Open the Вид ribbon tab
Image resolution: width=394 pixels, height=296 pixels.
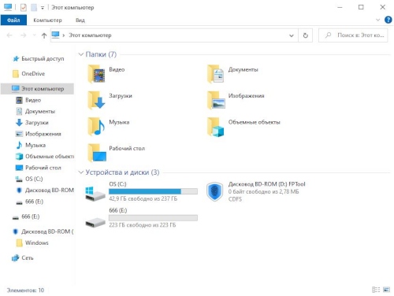tap(80, 20)
